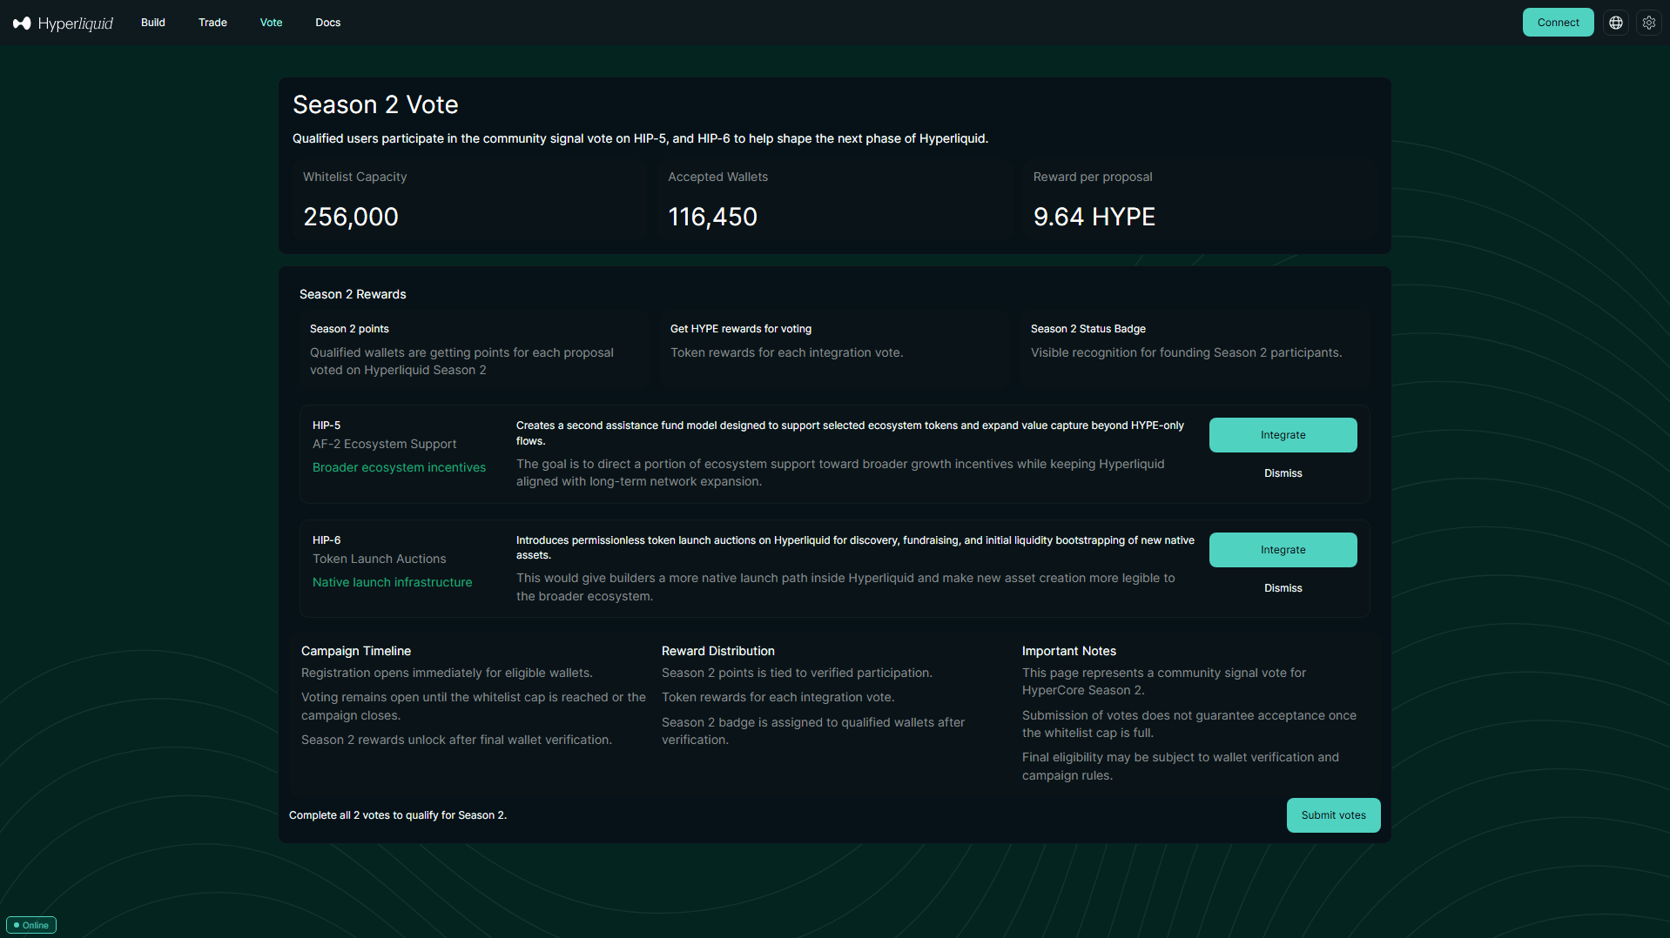Vote Integrate on HIP-5

(1283, 435)
